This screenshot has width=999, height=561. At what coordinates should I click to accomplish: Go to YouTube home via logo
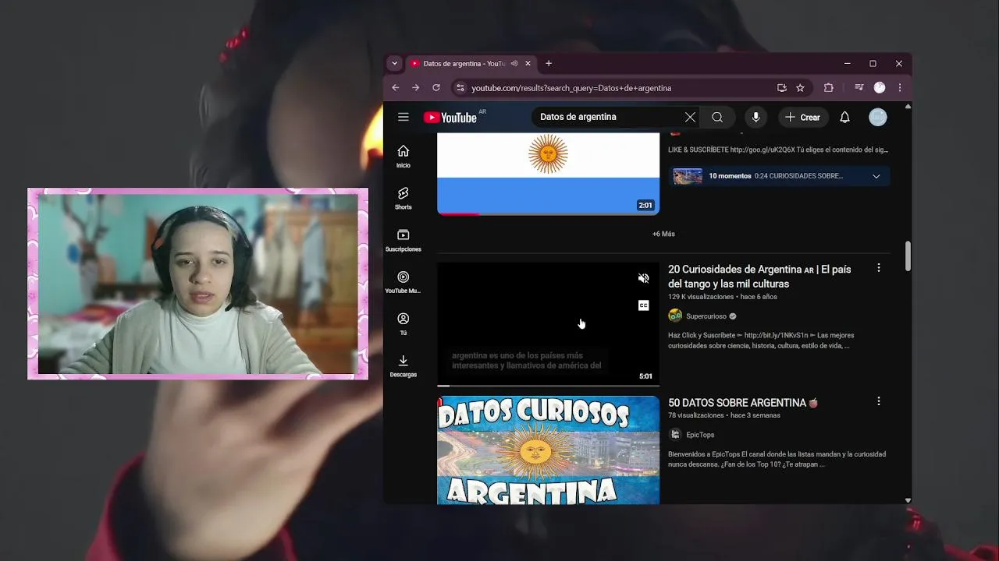coord(450,118)
